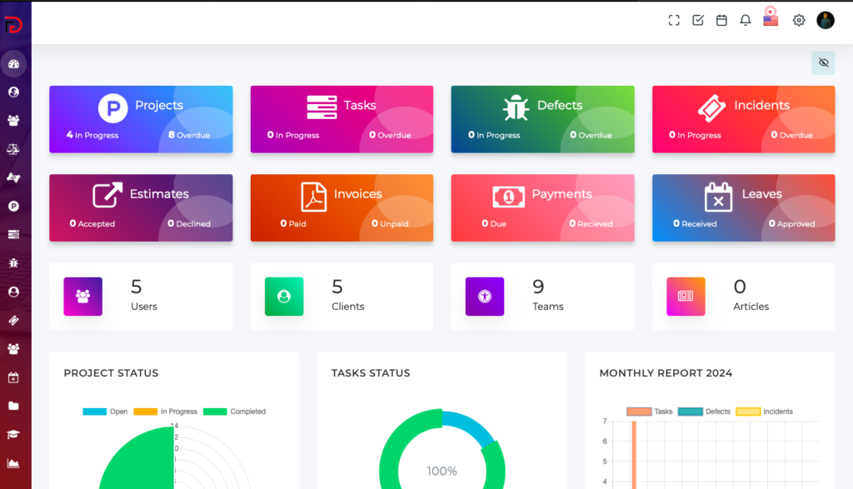Open the bug icon in left sidebar

(x=13, y=263)
